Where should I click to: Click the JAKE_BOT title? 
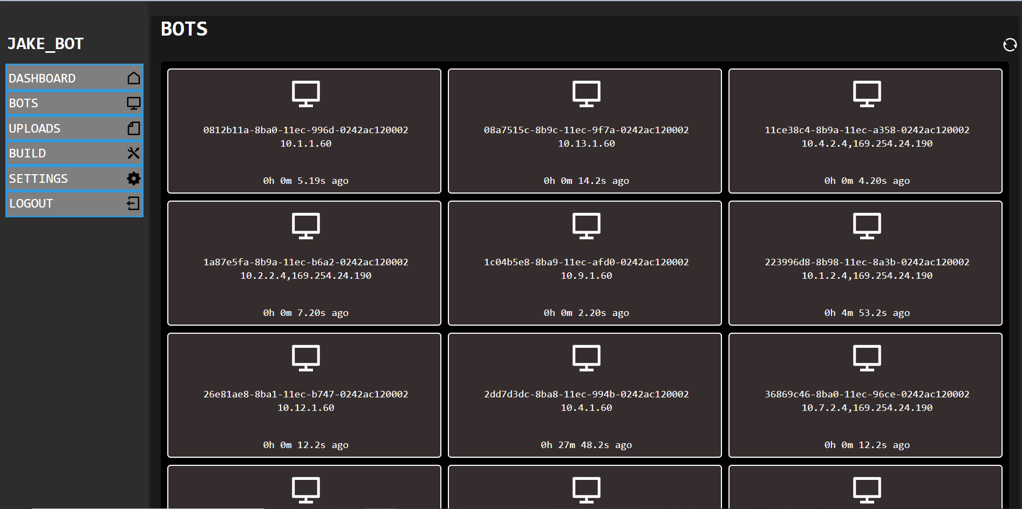(45, 44)
